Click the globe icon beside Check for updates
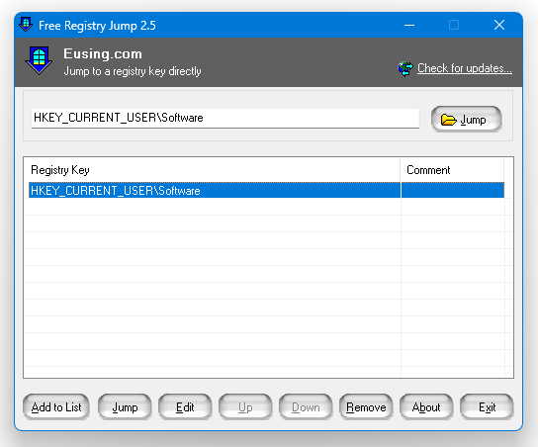 tap(405, 68)
